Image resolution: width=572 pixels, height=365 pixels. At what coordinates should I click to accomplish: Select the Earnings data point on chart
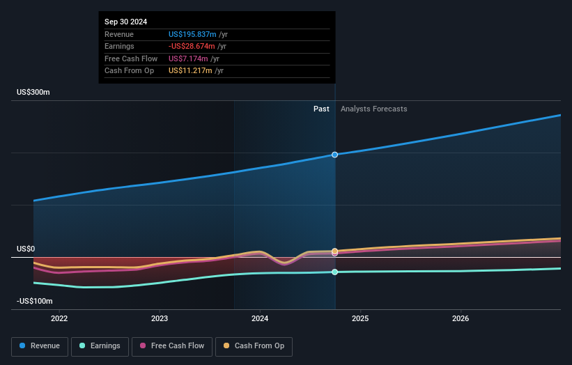click(x=335, y=272)
